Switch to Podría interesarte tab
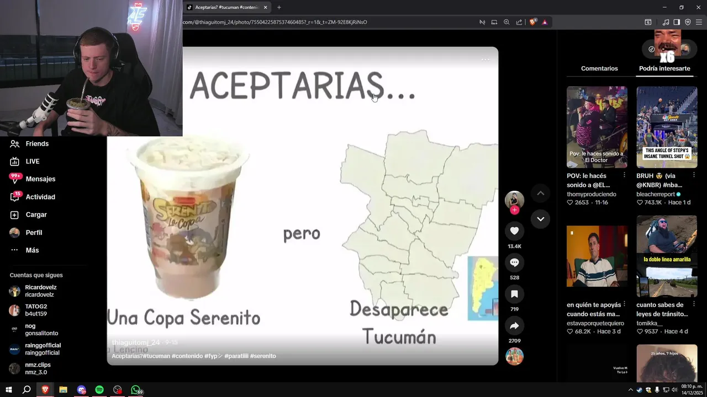 [664, 68]
